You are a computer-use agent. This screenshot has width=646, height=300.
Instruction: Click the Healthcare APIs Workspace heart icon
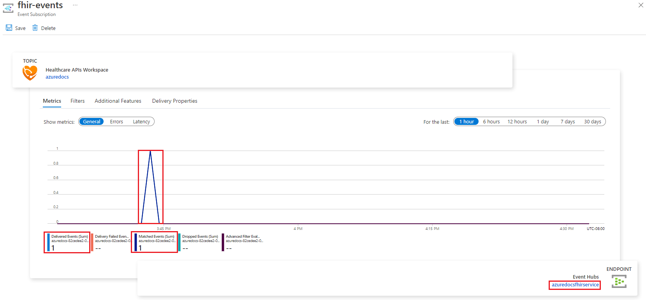(x=30, y=73)
